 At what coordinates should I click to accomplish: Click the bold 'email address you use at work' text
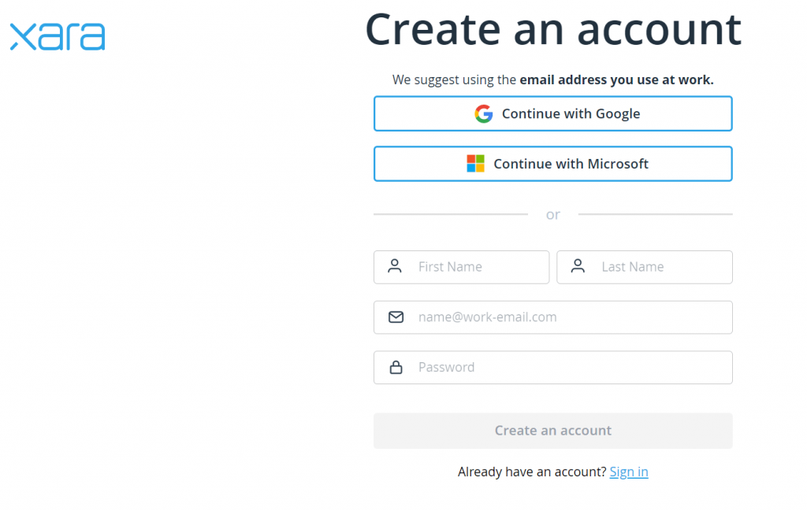[x=619, y=80]
